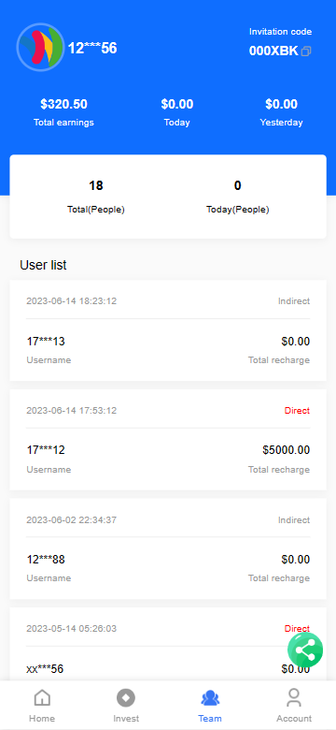Select the Home label in bottom navigation
Screen dimensions: 336x730
42,719
